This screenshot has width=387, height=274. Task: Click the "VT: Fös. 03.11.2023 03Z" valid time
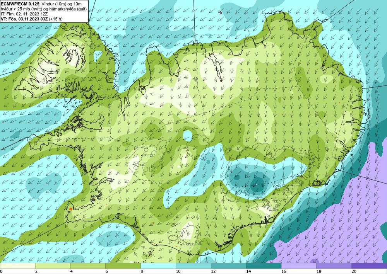tap(24, 19)
